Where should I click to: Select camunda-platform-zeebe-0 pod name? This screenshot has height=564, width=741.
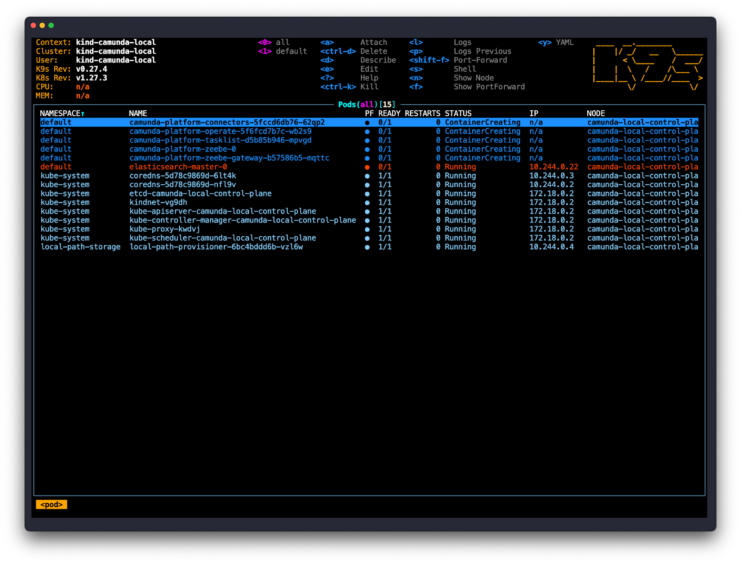pyautogui.click(x=182, y=149)
